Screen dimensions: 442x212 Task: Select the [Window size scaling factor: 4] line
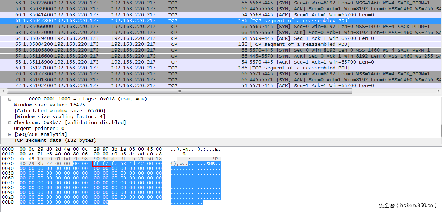point(59,117)
